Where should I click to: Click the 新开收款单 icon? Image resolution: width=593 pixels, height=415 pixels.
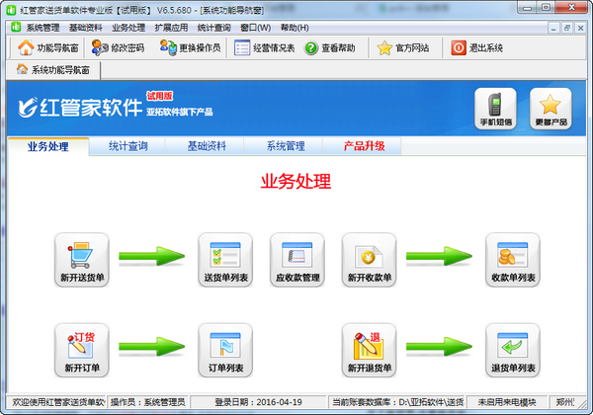369,254
